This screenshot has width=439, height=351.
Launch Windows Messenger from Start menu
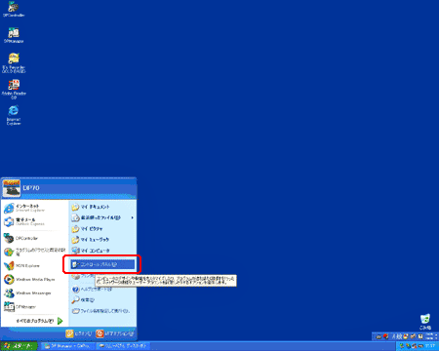tap(34, 293)
